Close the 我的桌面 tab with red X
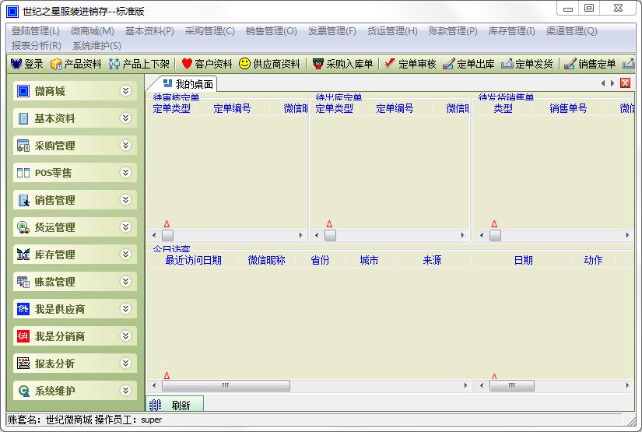Viewport: 642px width, 432px height. click(x=625, y=83)
